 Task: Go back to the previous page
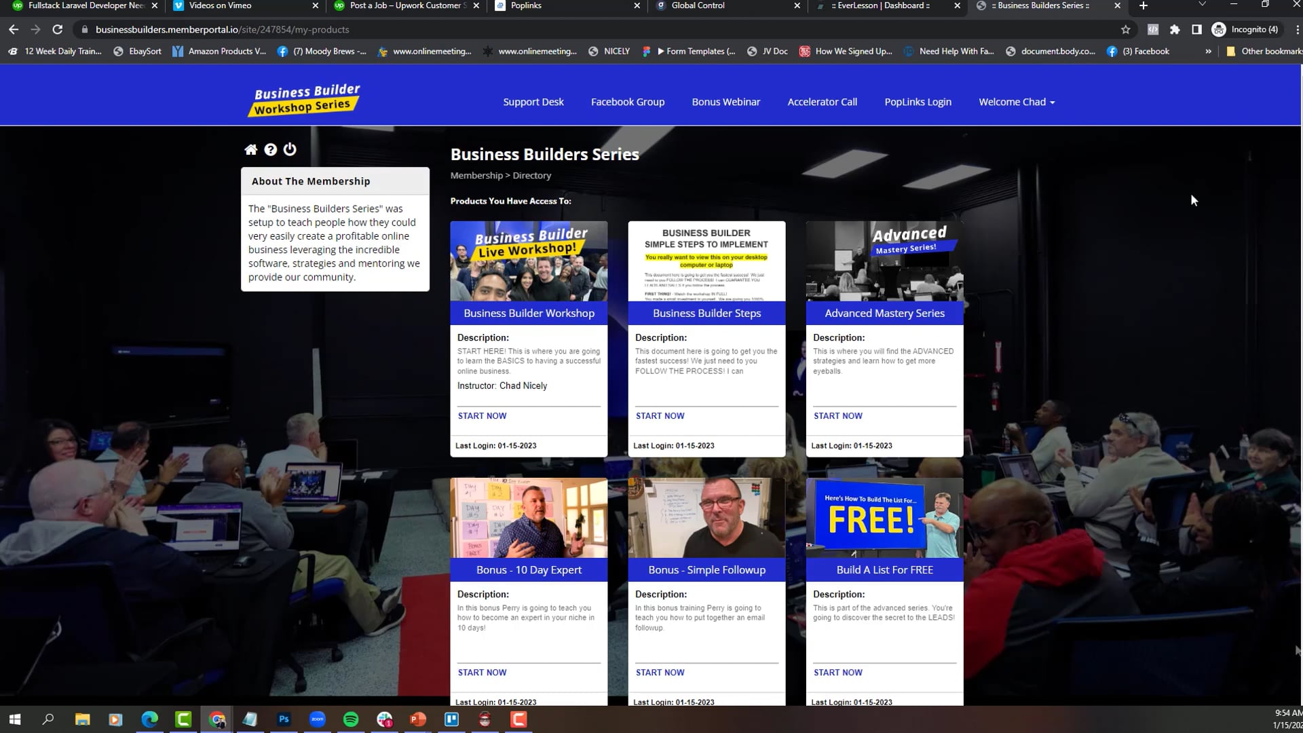click(14, 29)
